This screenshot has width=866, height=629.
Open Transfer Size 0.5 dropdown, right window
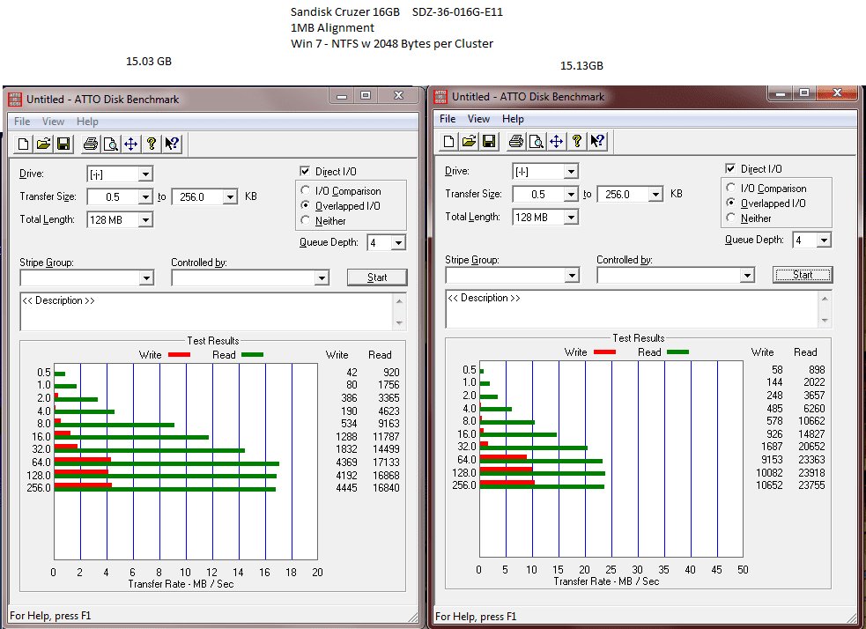(x=571, y=194)
